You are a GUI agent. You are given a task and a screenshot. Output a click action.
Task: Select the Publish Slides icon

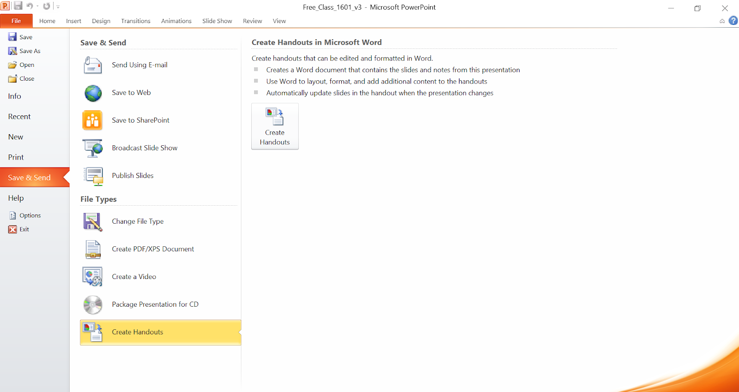tap(93, 176)
